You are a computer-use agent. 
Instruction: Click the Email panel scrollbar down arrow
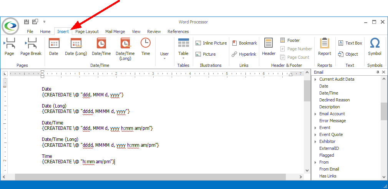(x=384, y=177)
